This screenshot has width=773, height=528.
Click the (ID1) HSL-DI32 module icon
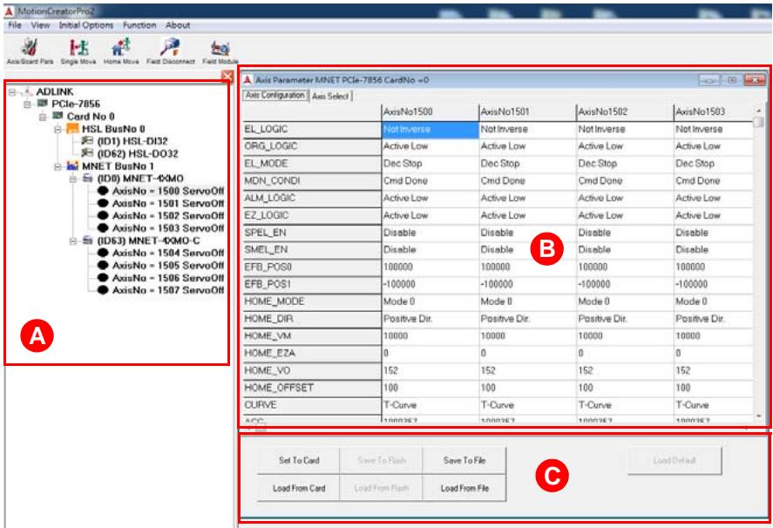87,141
